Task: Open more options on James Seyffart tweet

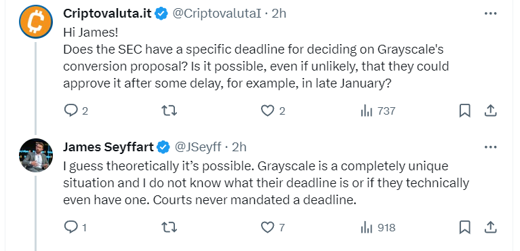Action: [490, 147]
